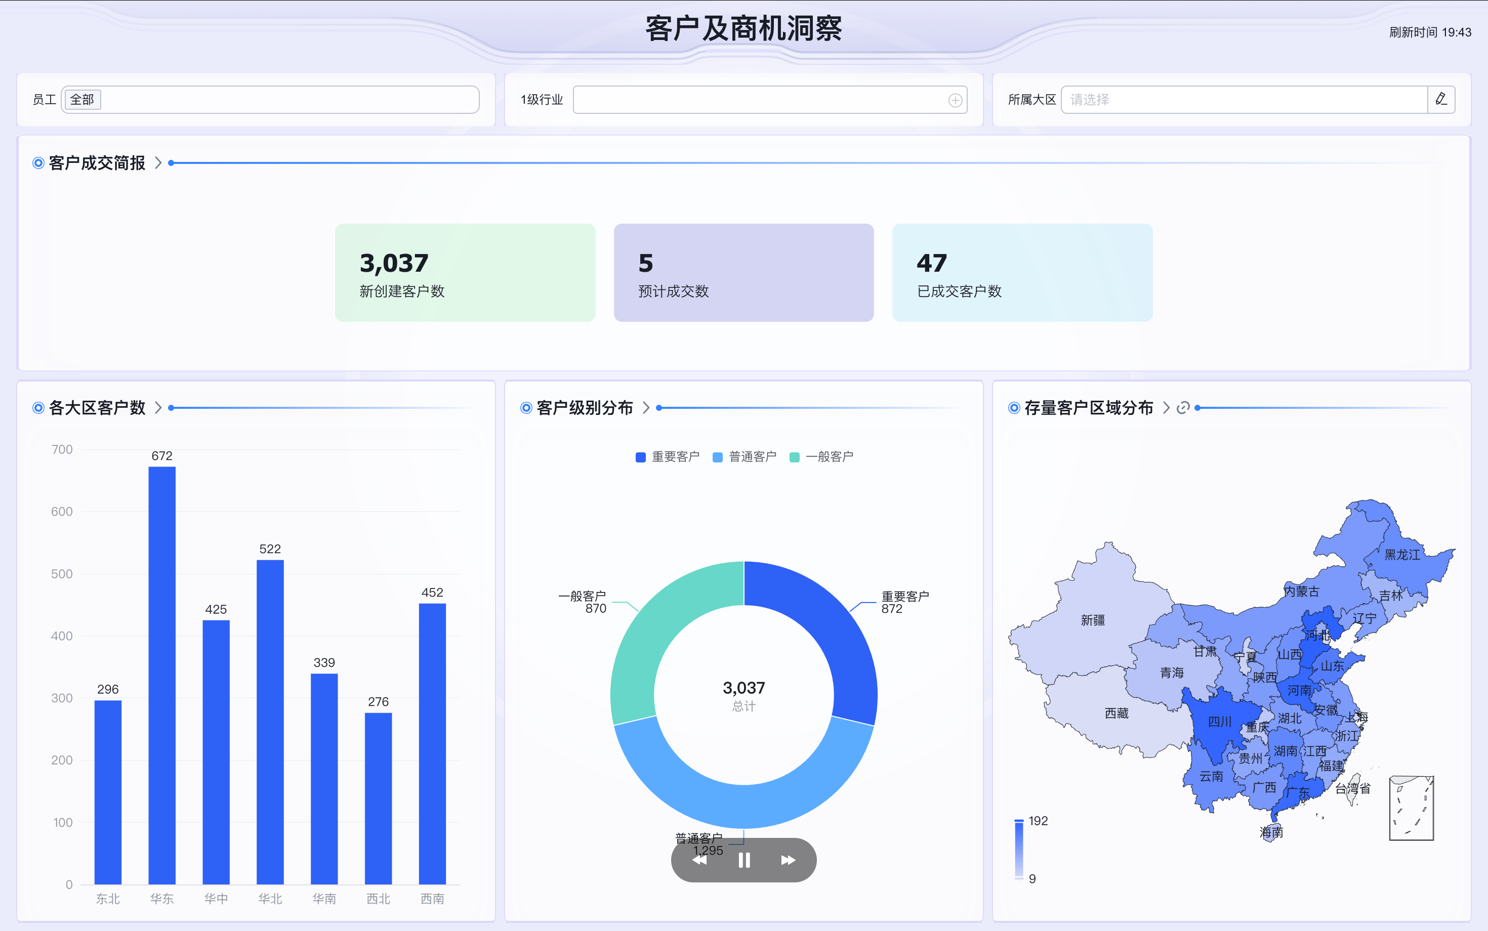Click the 各大区客户数 section title
The height and width of the screenshot is (931, 1488).
97,408
